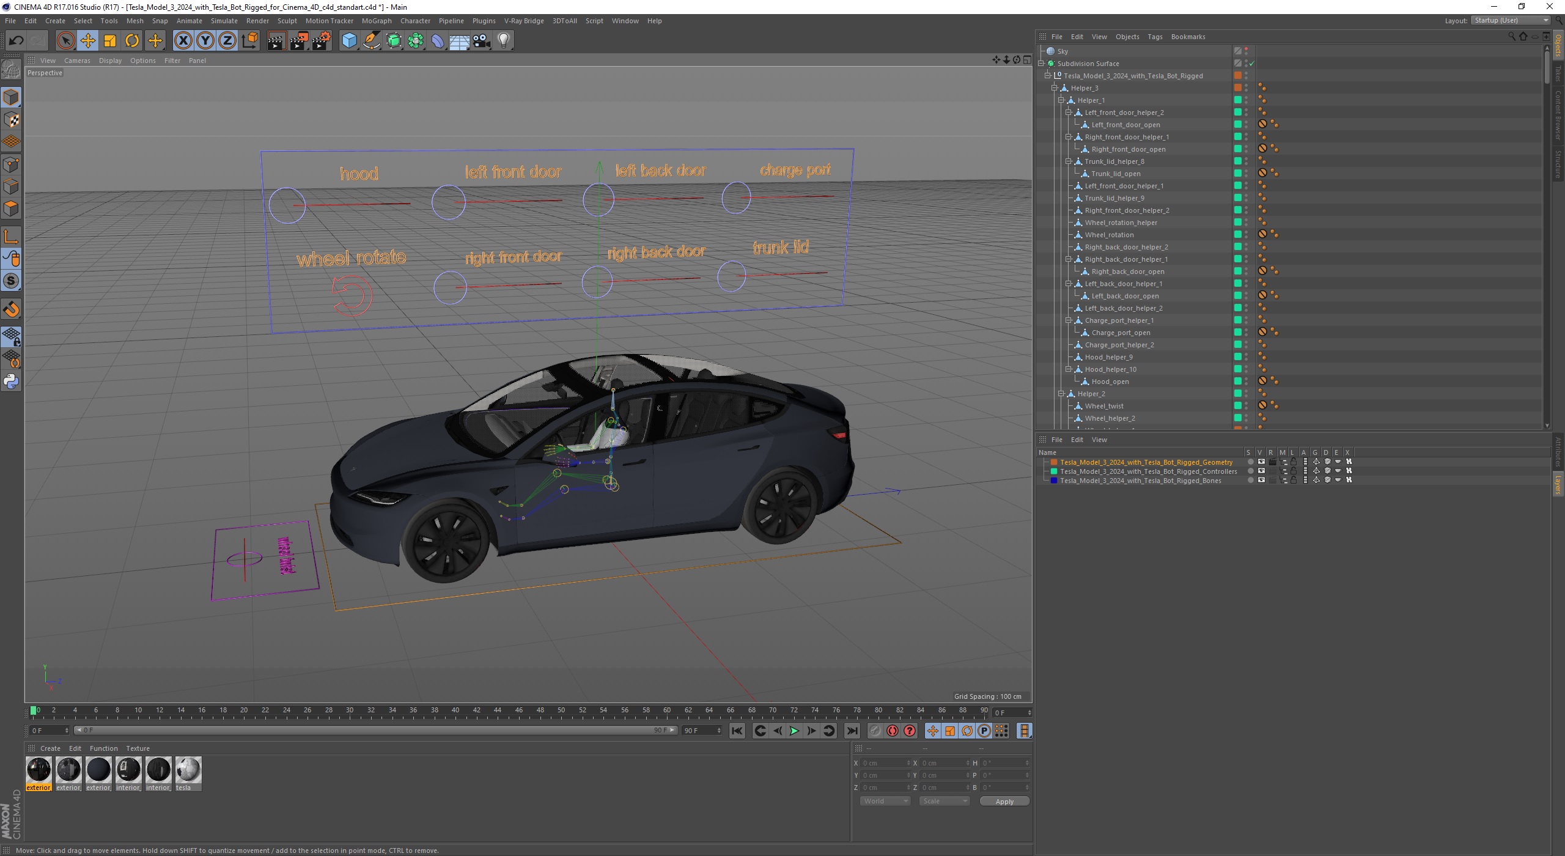Open the Bookmarks menu in Object Manager
The image size is (1565, 856).
point(1188,37)
